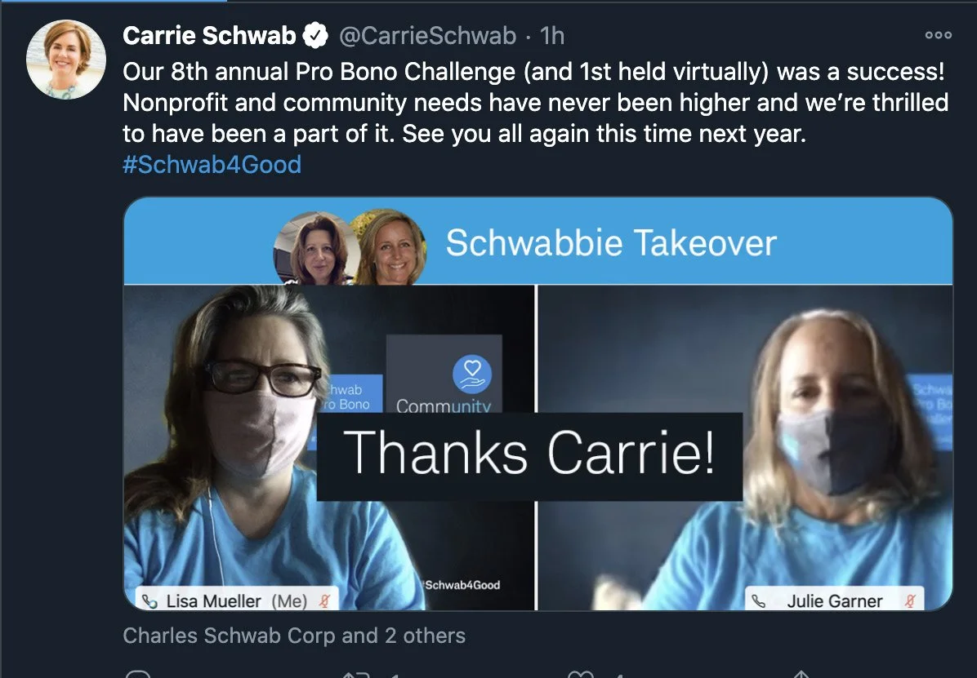Click Carrie Schwab's profile avatar
This screenshot has width=977, height=678.
pyautogui.click(x=66, y=60)
